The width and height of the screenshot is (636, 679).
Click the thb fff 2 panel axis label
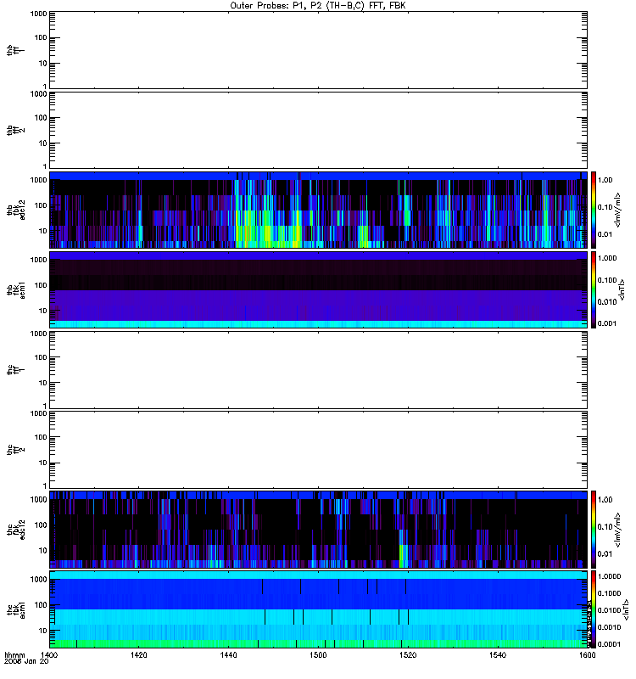coord(15,130)
